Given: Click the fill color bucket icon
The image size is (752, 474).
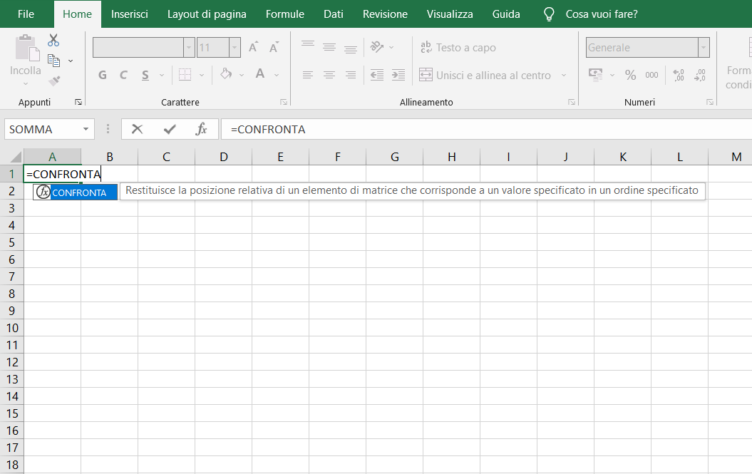Looking at the screenshot, I should 225,74.
